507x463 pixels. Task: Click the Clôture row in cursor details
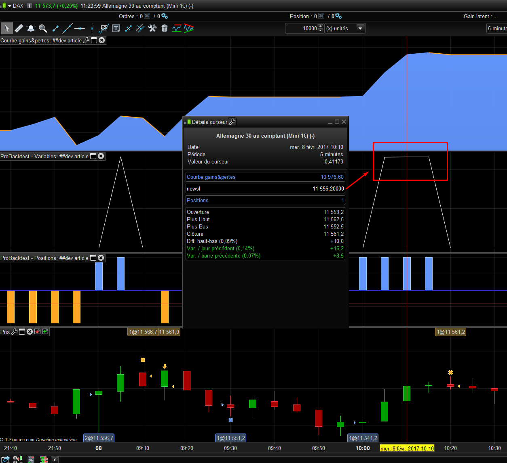click(265, 234)
